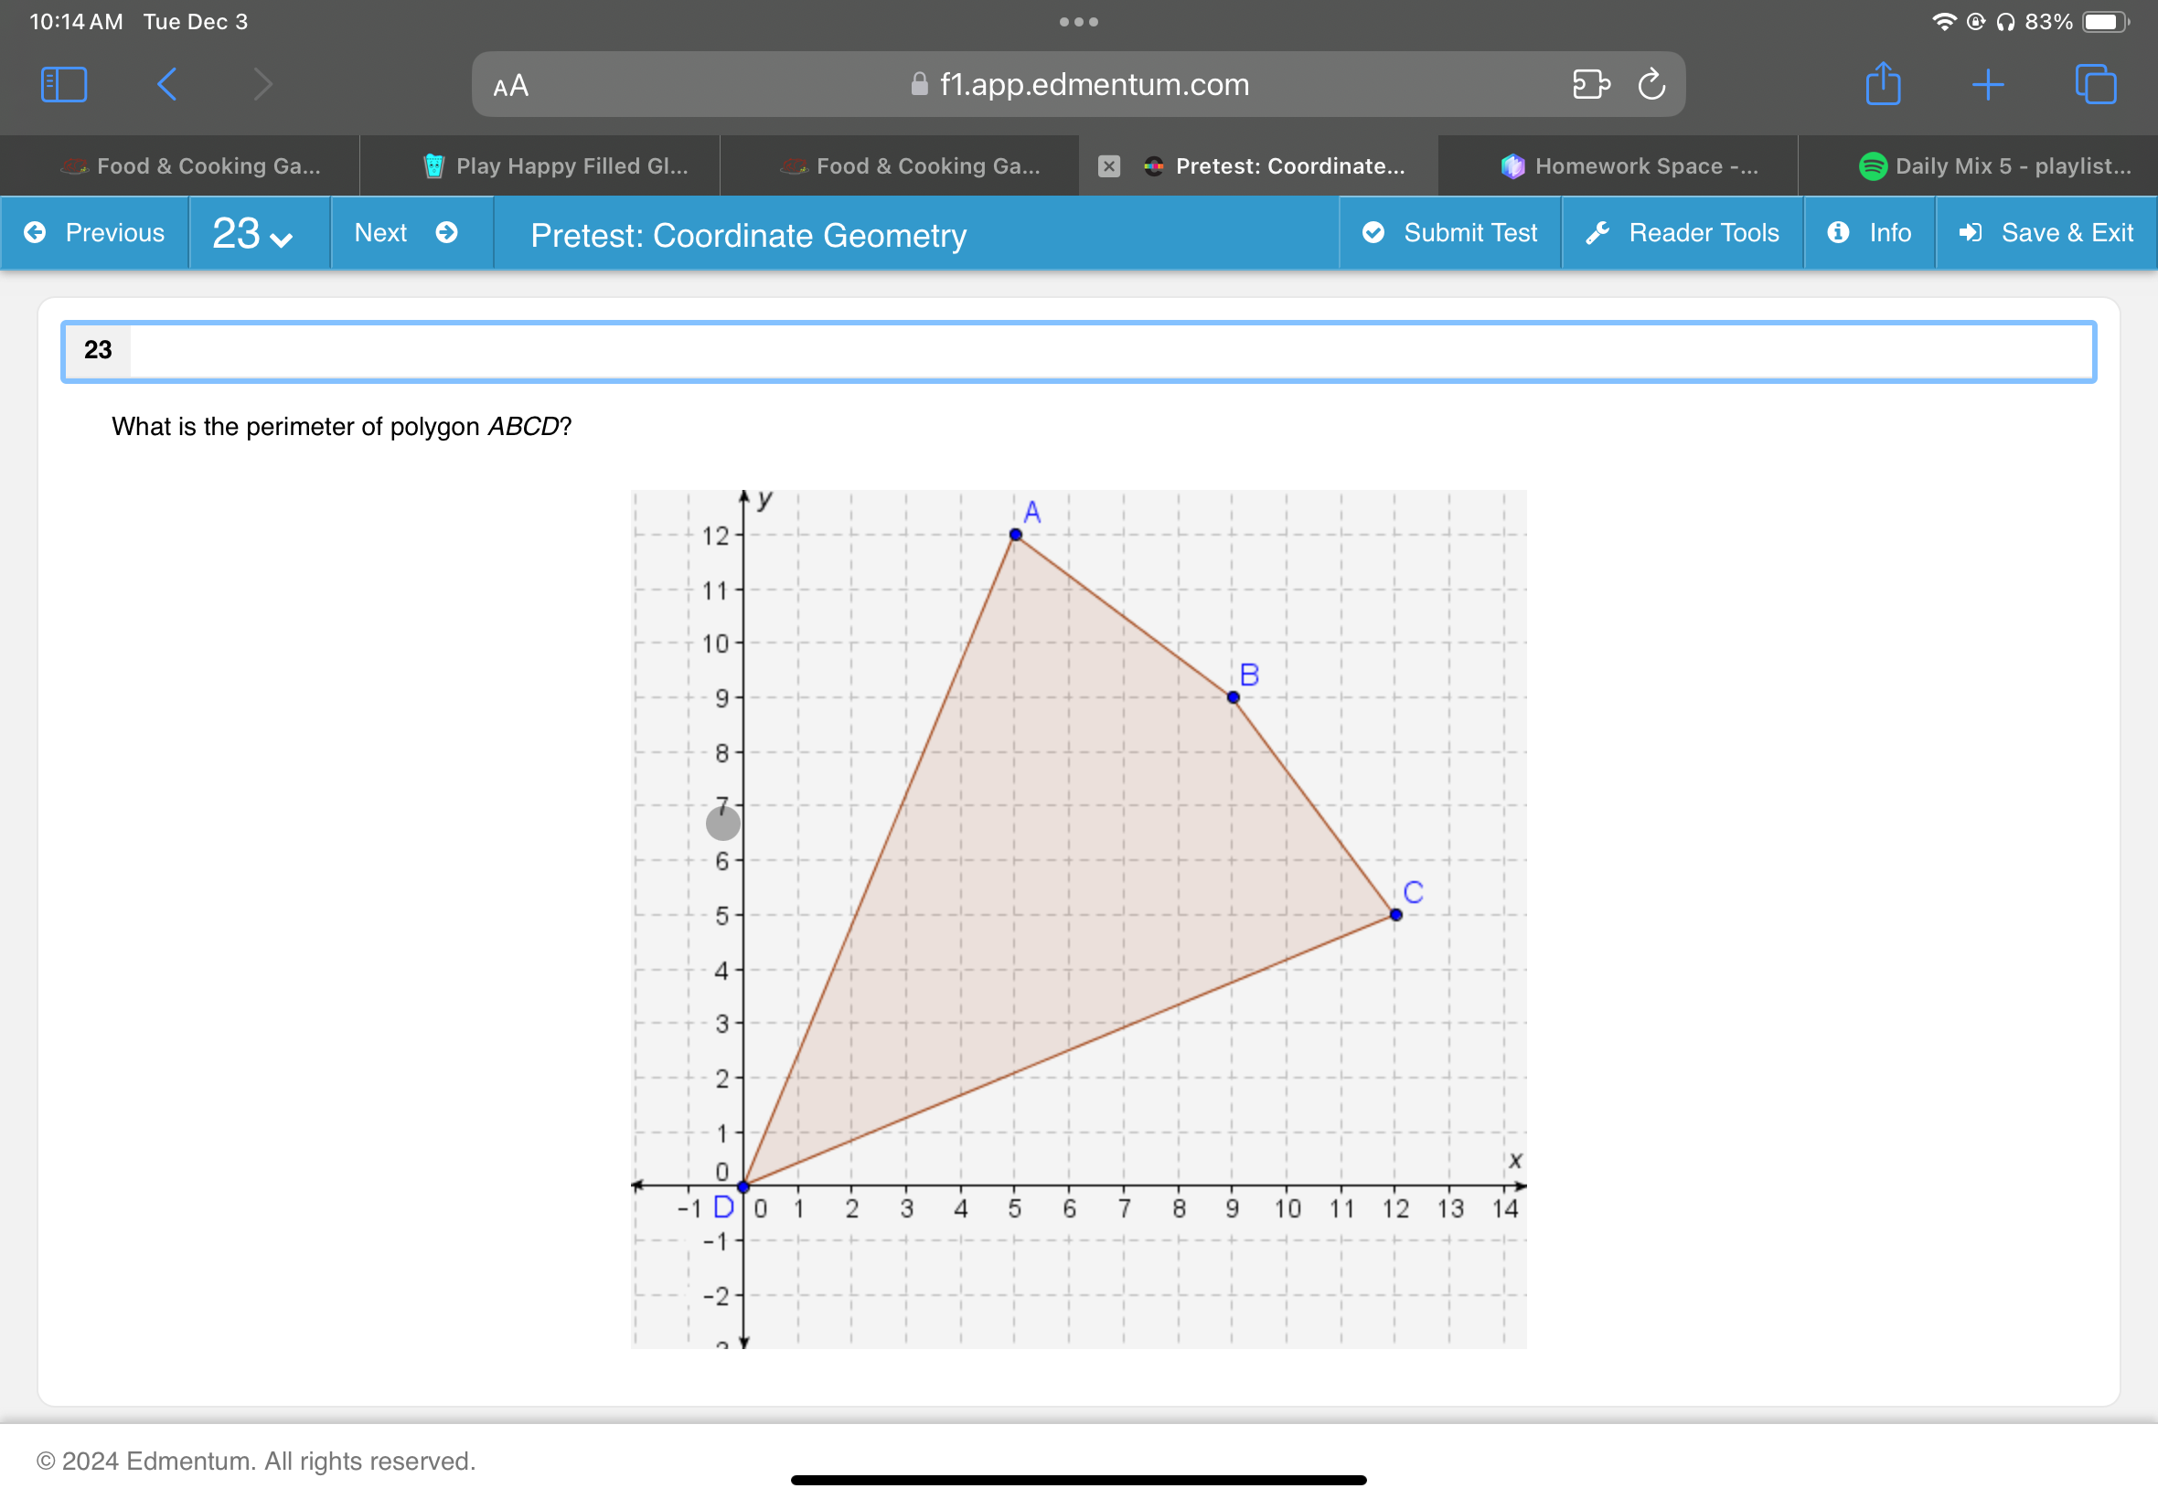Click point D at the origin
The width and height of the screenshot is (2158, 1499).
click(743, 1186)
